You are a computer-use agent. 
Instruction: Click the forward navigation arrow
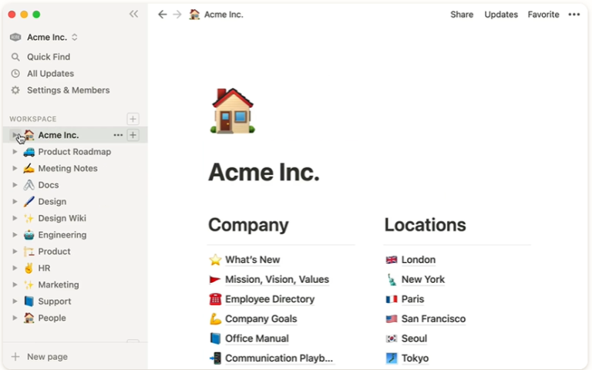click(177, 15)
